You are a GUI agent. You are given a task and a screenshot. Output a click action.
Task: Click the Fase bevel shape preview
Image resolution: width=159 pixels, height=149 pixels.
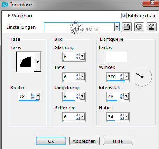tap(25, 61)
